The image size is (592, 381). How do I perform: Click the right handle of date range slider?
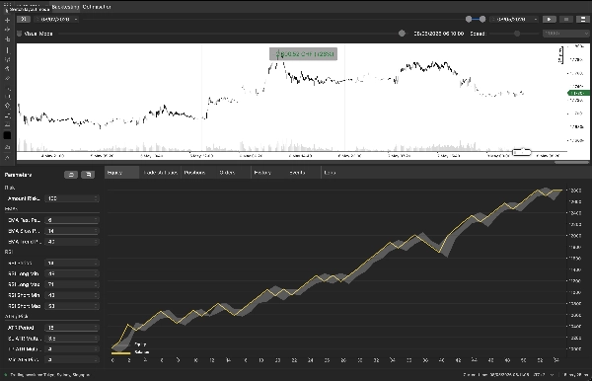(x=482, y=20)
